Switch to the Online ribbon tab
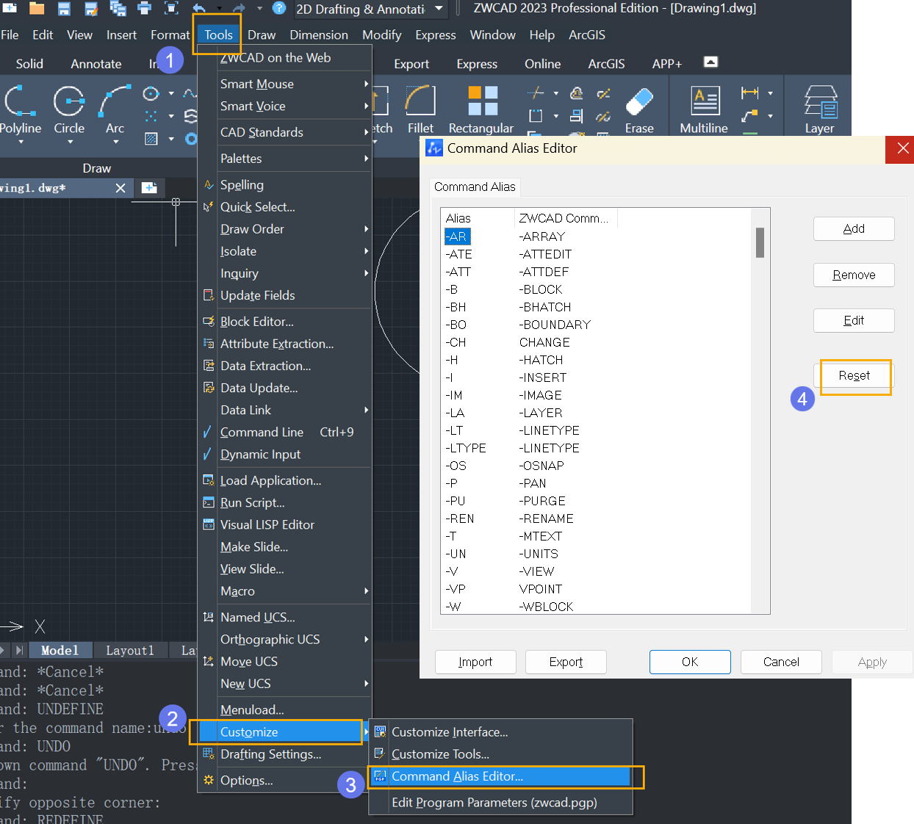The height and width of the screenshot is (824, 914). pos(542,64)
